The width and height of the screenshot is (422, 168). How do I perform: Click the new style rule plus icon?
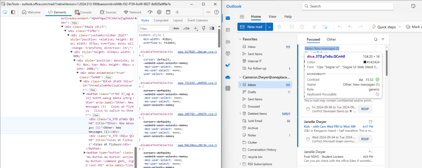(196, 28)
